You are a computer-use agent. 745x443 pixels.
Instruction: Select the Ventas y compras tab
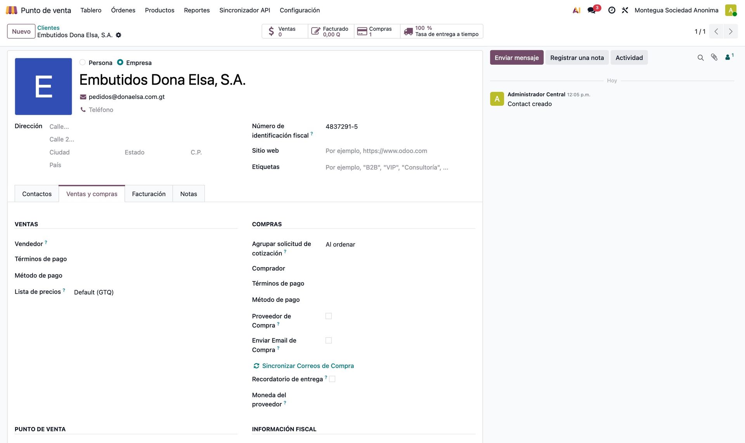click(x=92, y=194)
